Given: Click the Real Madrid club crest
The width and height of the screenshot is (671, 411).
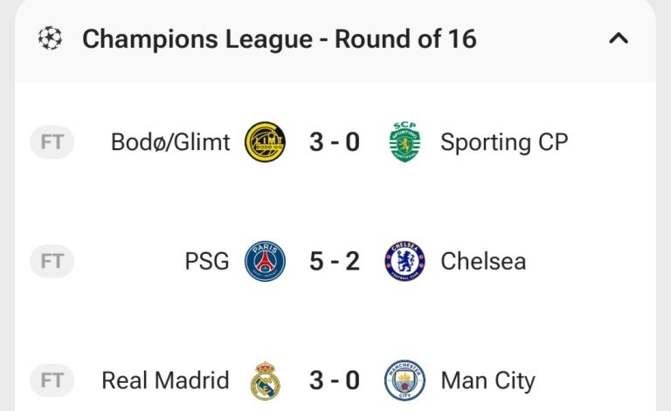Looking at the screenshot, I should [x=265, y=381].
